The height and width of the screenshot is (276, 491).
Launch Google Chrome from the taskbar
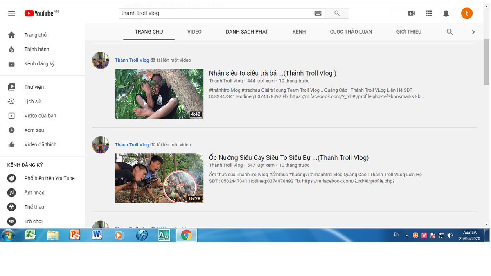187,235
